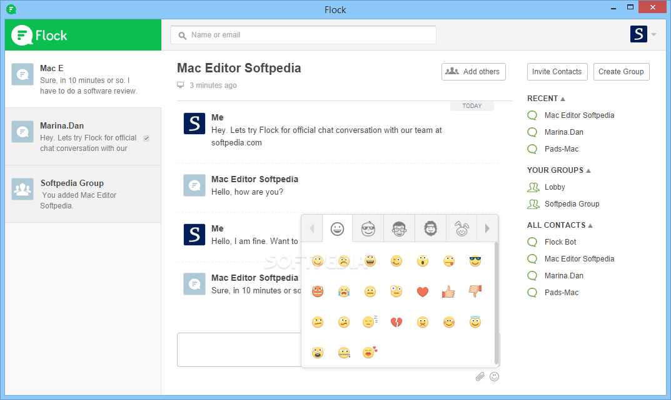The height and width of the screenshot is (400, 671).
Task: Insert the angry red devil emoji
Action: coord(318,291)
